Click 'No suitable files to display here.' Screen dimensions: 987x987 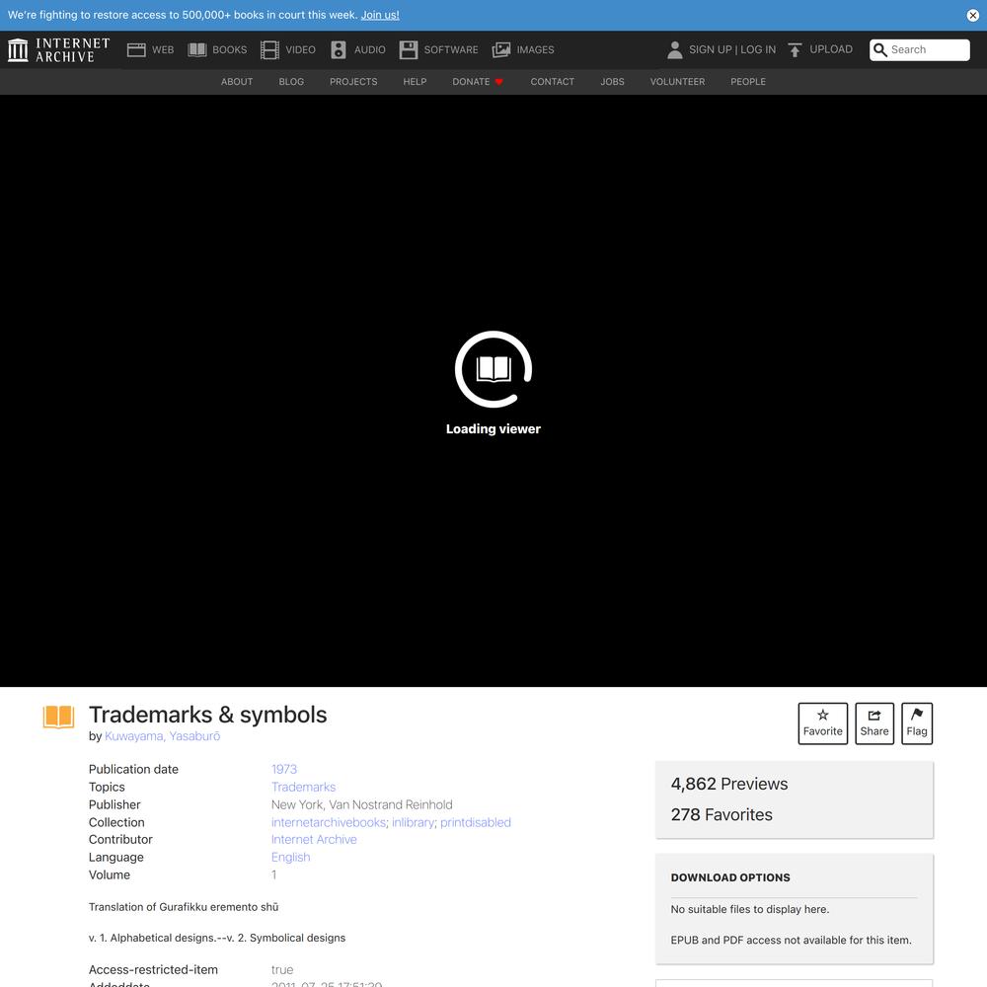[750, 909]
